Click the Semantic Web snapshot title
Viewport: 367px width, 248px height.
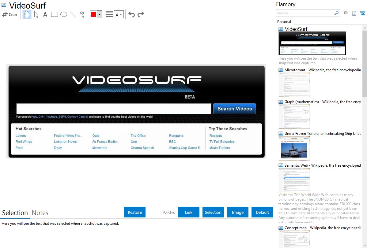pos(323,165)
